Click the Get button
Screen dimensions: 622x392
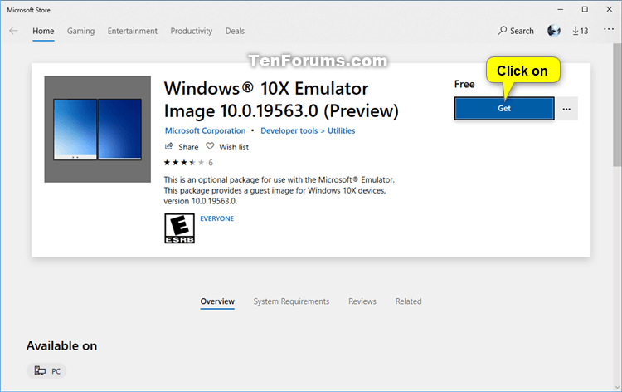point(504,109)
